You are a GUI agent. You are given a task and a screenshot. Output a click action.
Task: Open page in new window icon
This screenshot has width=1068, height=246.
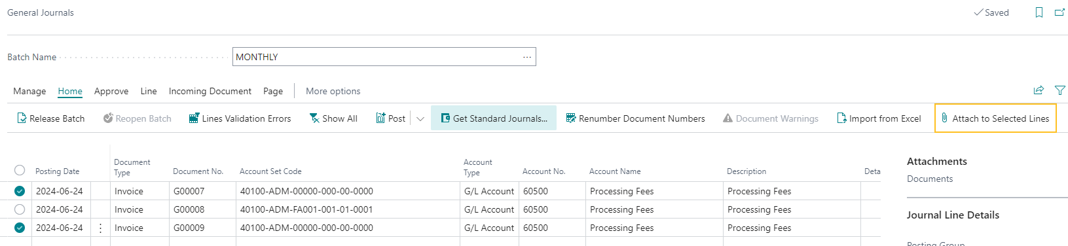coord(1059,12)
